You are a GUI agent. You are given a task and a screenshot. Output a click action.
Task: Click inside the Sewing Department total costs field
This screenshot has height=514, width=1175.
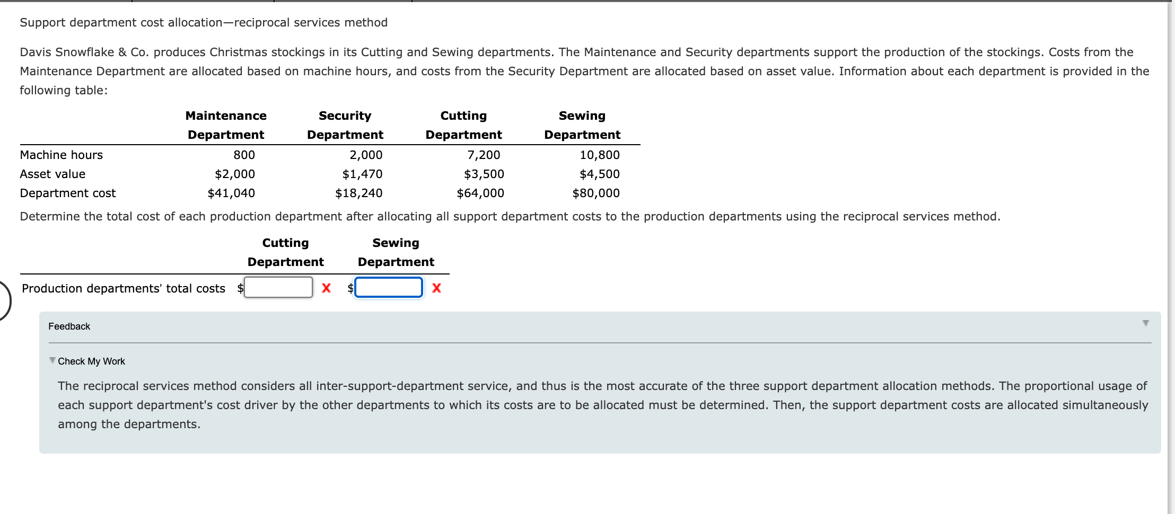[389, 287]
